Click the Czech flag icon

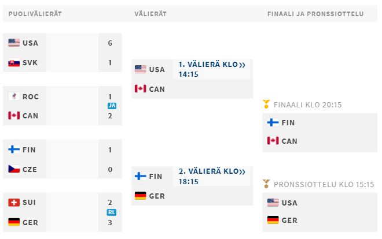coord(14,169)
